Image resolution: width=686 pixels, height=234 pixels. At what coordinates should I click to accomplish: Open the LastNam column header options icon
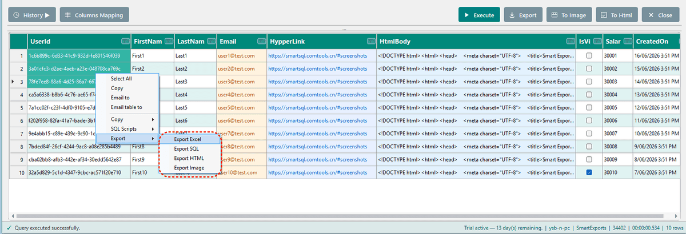[x=212, y=41]
